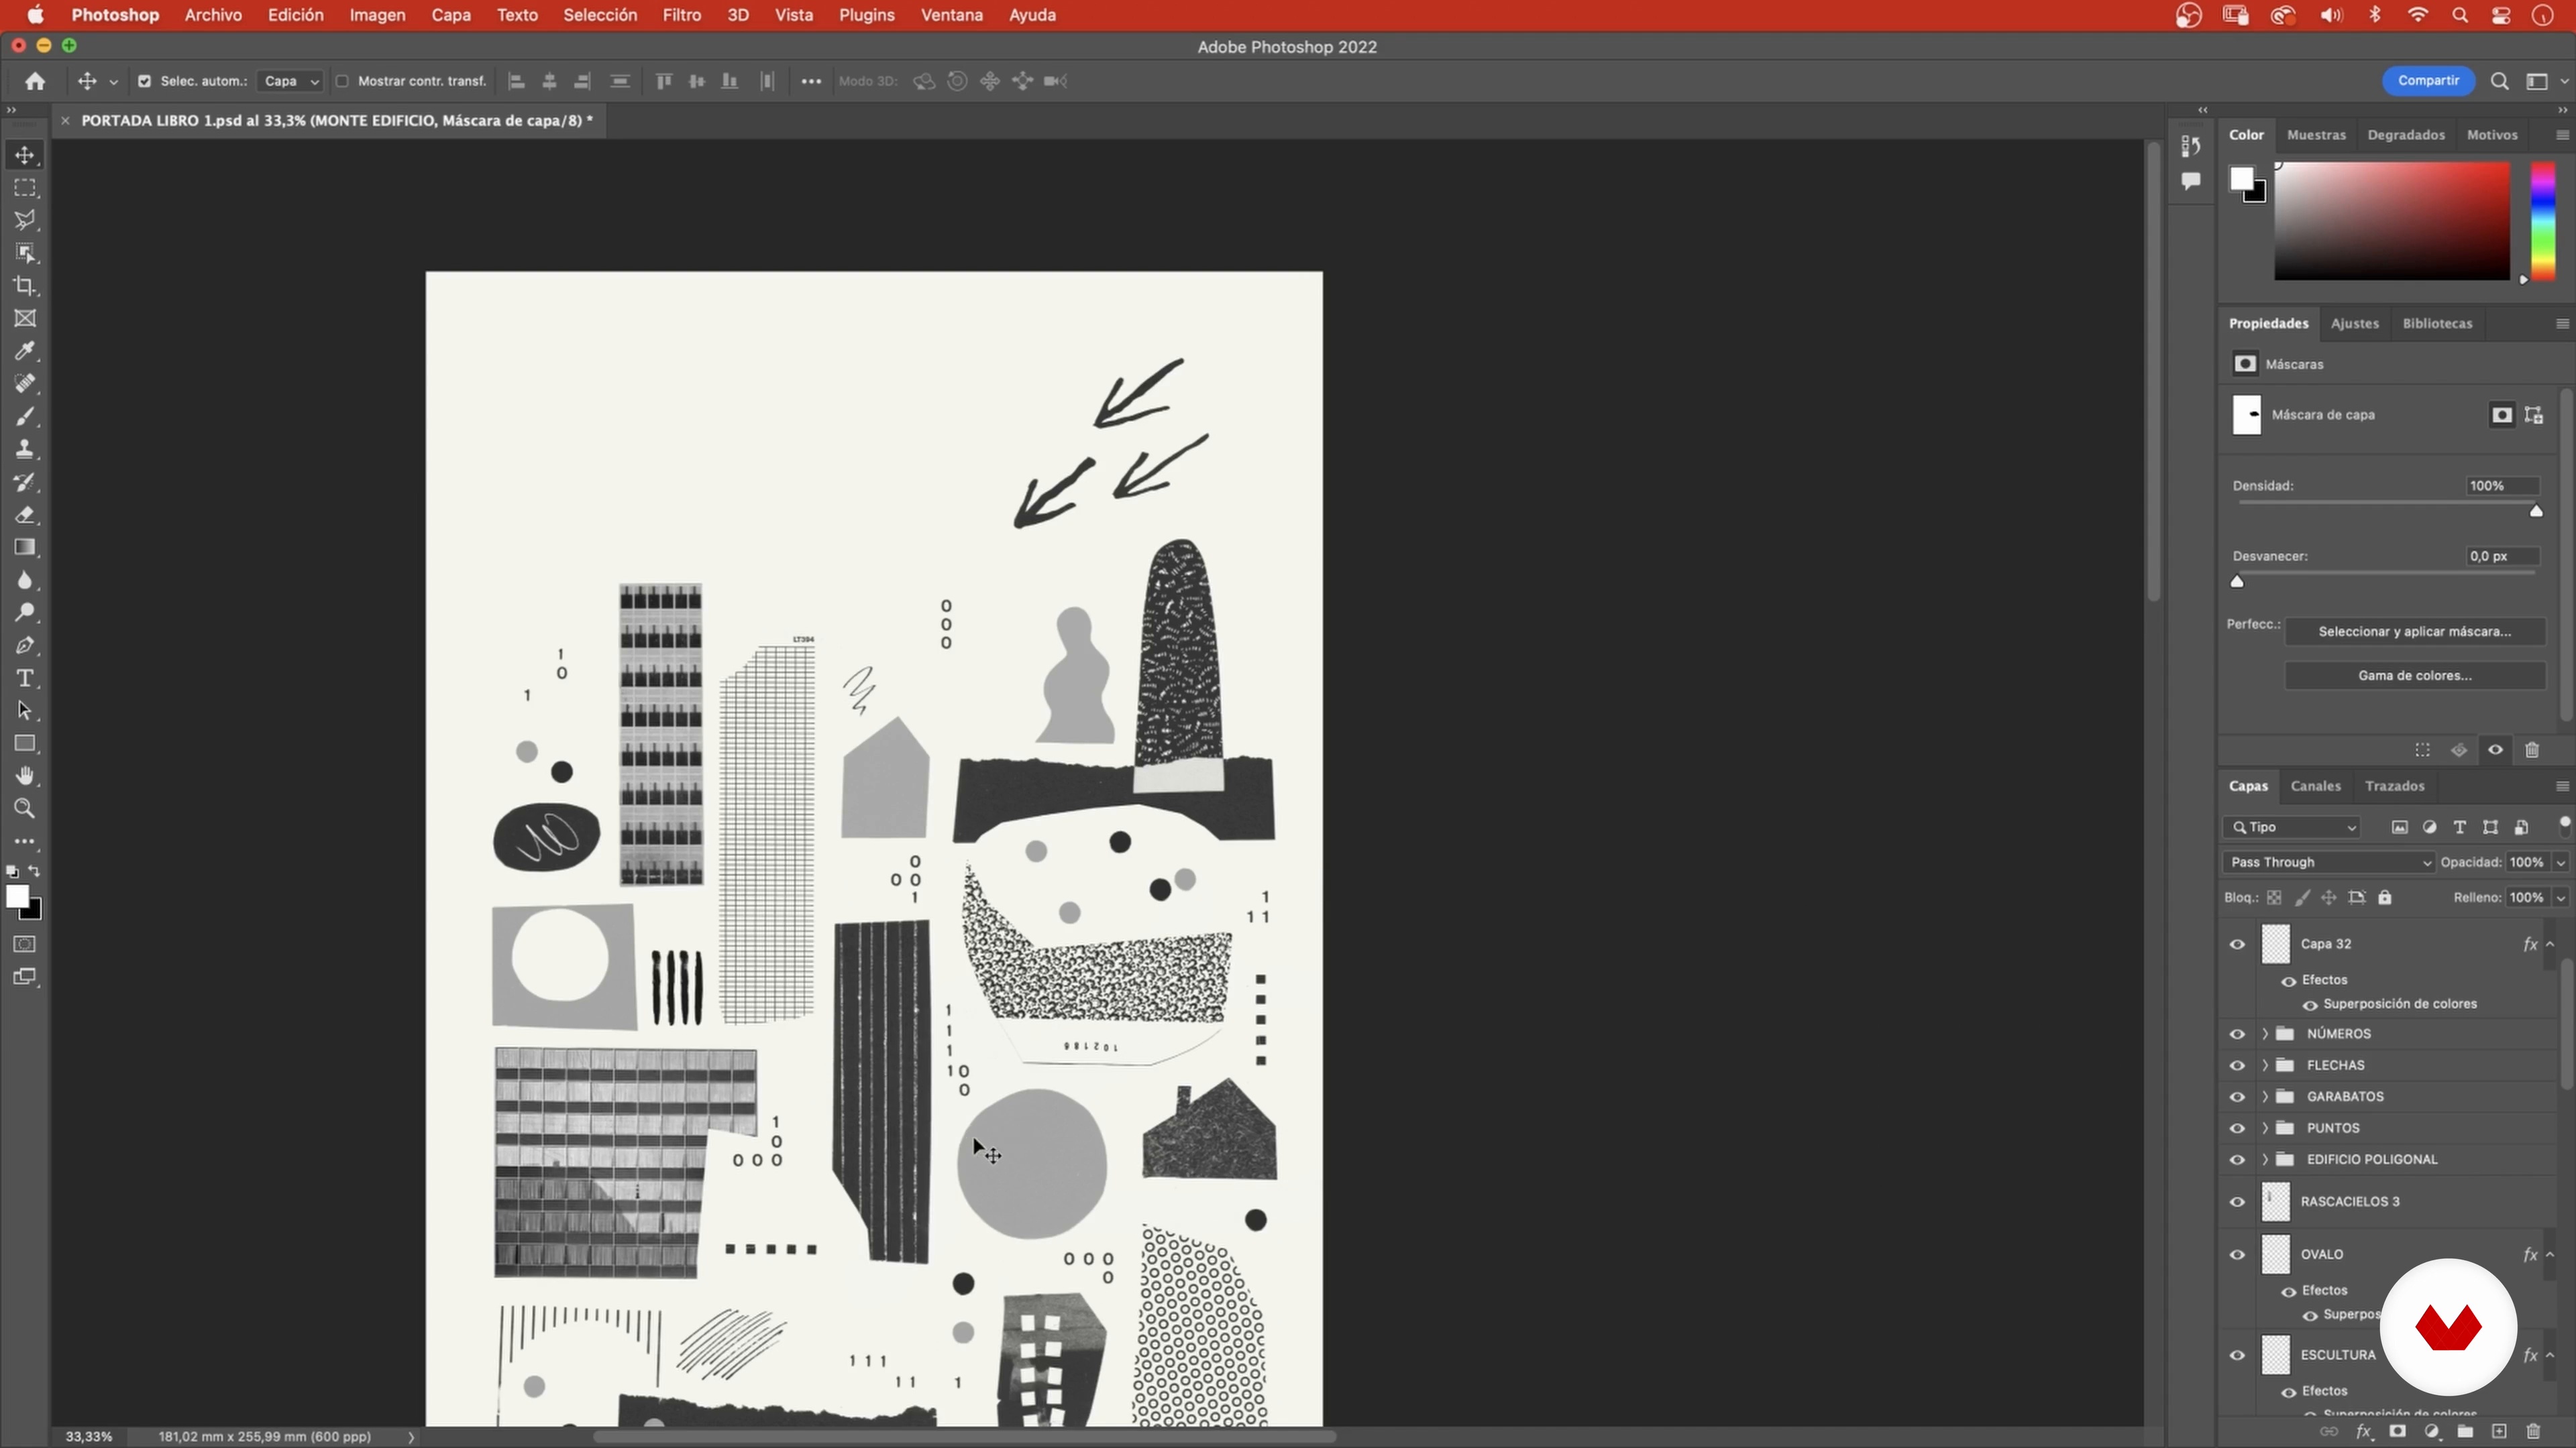Select the Clone Stamp tool
This screenshot has height=1448, width=2576.
pyautogui.click(x=25, y=448)
